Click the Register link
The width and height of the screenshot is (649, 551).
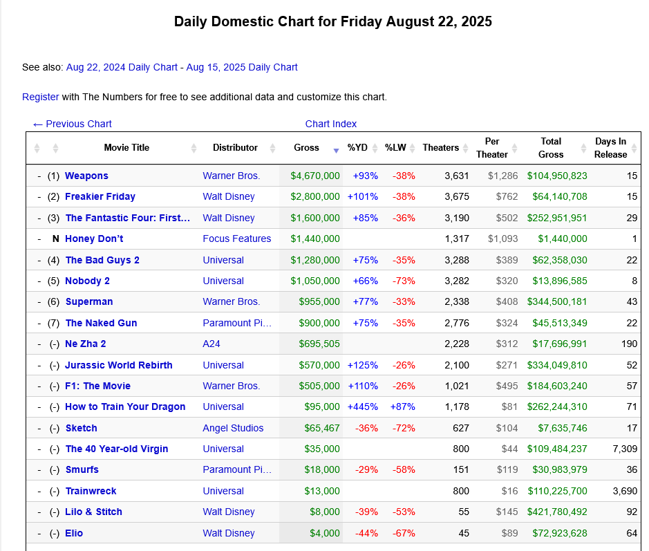[41, 97]
